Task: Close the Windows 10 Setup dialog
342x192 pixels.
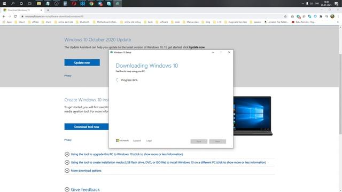Action: pyautogui.click(x=229, y=52)
